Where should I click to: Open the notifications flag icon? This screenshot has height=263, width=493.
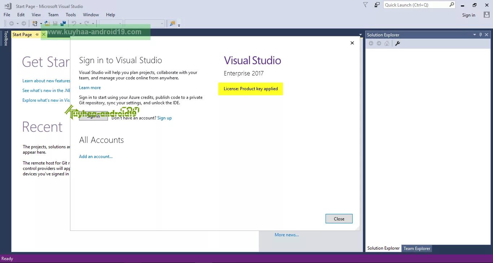tap(365, 5)
